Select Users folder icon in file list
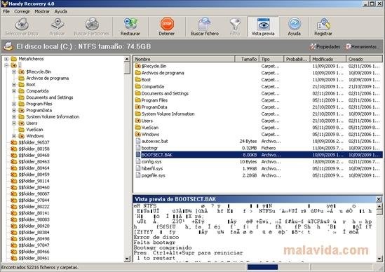385x272 pixels. point(137,121)
